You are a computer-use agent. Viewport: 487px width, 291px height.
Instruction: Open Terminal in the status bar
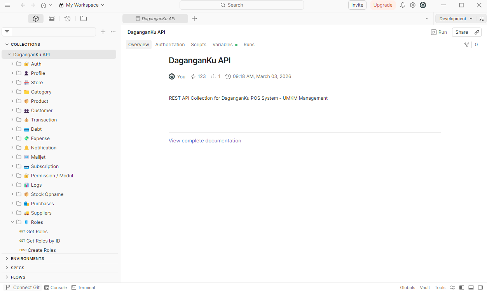pos(83,288)
